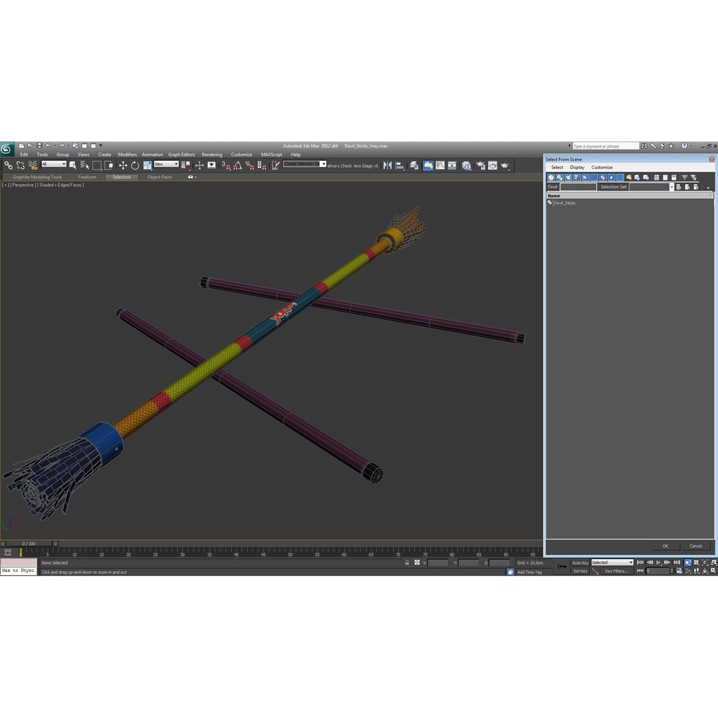The width and height of the screenshot is (718, 718).
Task: Click Perspective viewport label
Action: [23, 185]
